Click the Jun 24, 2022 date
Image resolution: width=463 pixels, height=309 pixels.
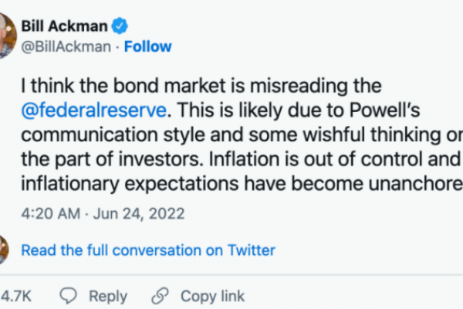point(119,211)
